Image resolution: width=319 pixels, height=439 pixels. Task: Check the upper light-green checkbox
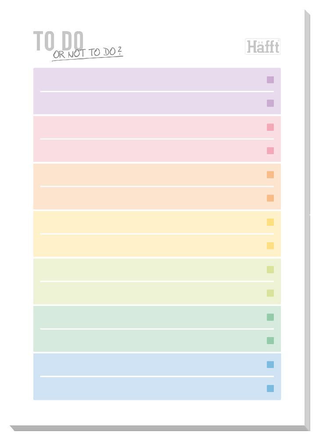coord(270,270)
